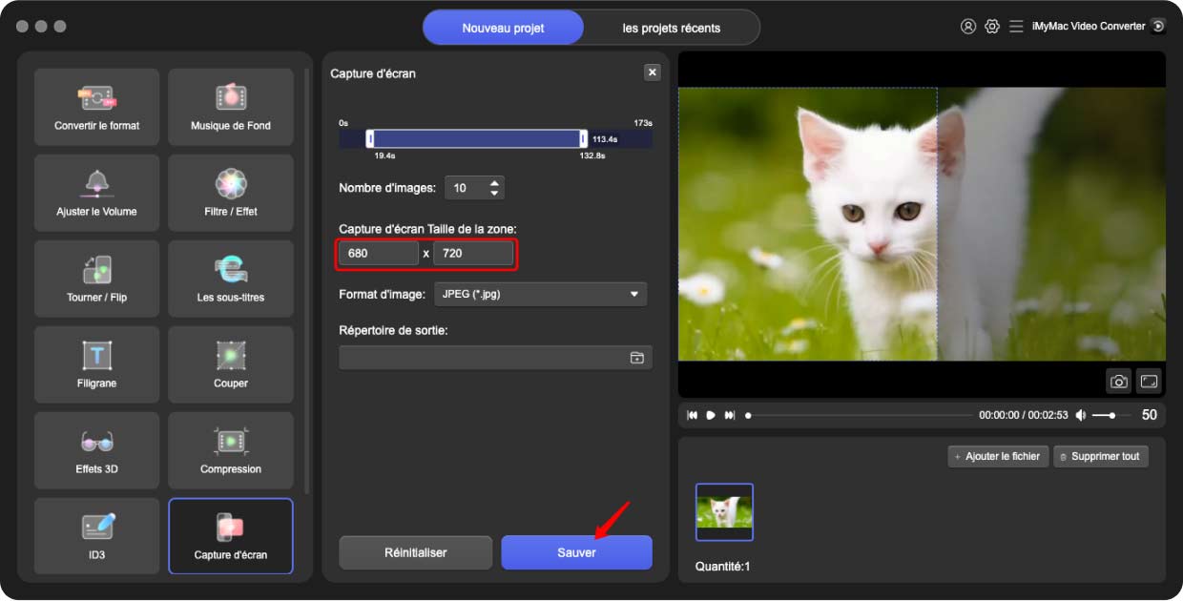Open the Filigrane watermark tool
The width and height of the screenshot is (1183, 601).
(x=96, y=364)
